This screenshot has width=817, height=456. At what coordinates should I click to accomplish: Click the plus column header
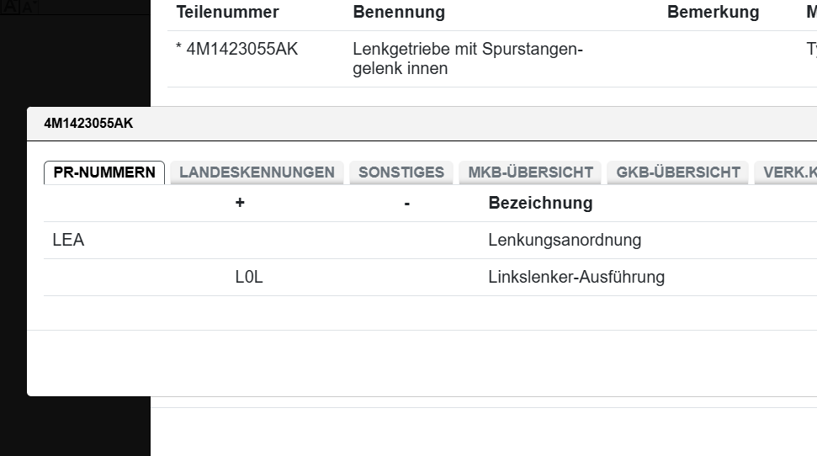240,203
